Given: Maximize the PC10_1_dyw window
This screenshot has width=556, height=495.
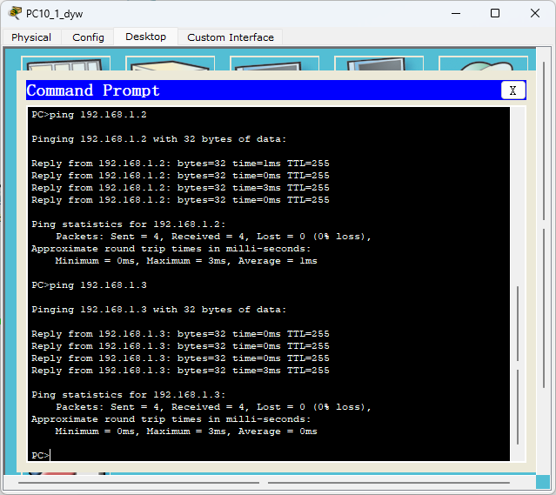Looking at the screenshot, I should 495,13.
